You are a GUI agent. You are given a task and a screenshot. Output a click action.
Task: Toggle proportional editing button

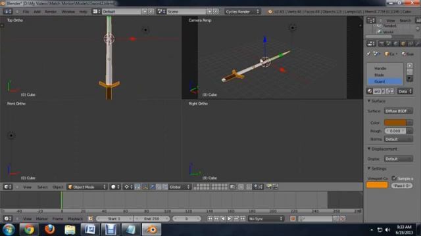(x=241, y=187)
